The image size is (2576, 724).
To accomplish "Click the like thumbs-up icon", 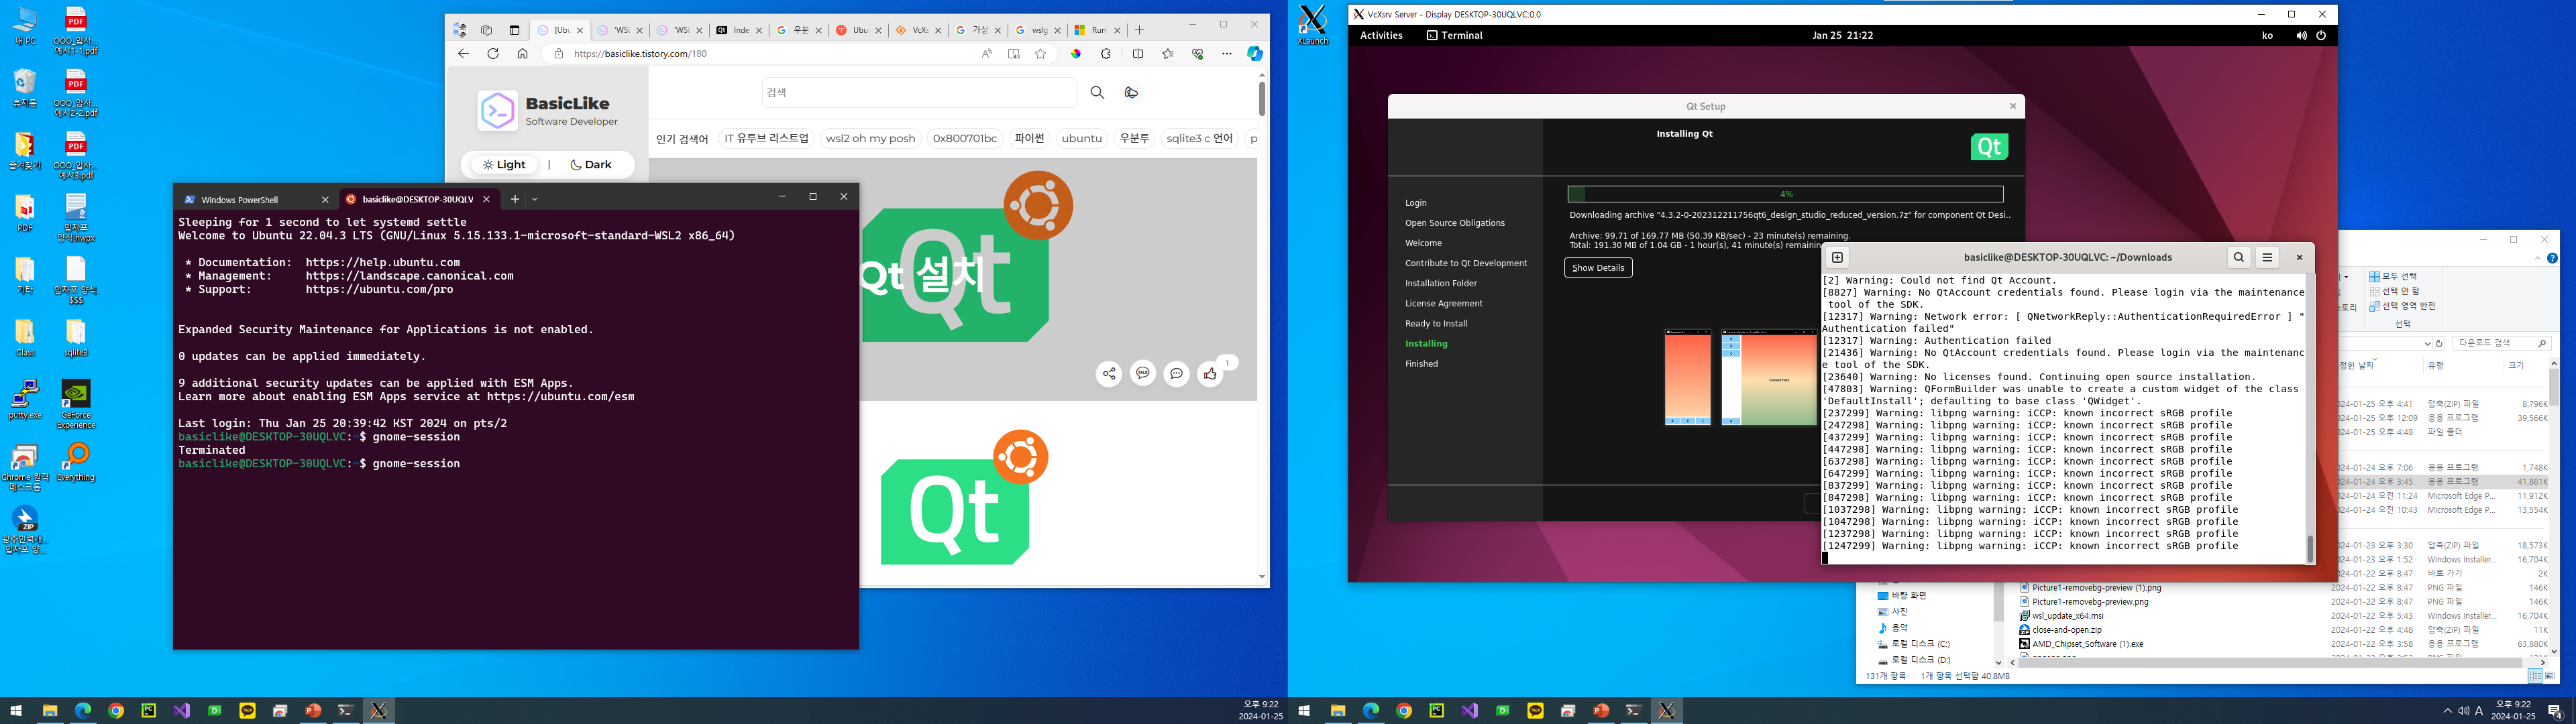I will click(x=1210, y=374).
